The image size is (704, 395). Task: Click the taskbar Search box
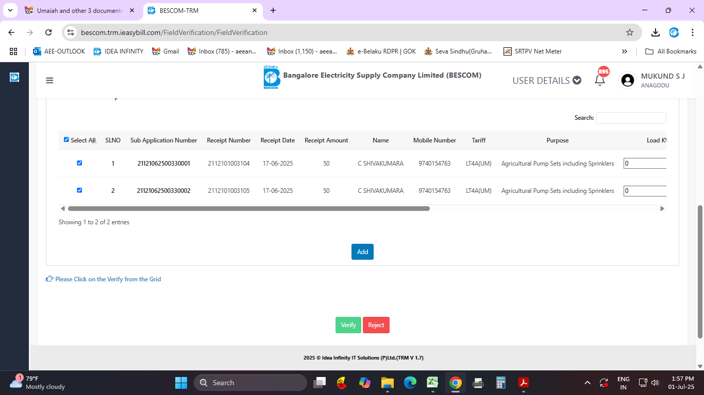point(250,383)
